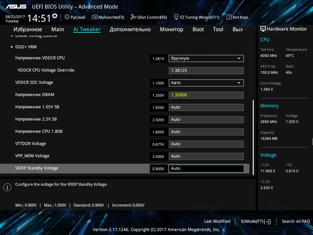The image size is (313, 235).
Task: Click the info icon in help area
Action: [7, 187]
